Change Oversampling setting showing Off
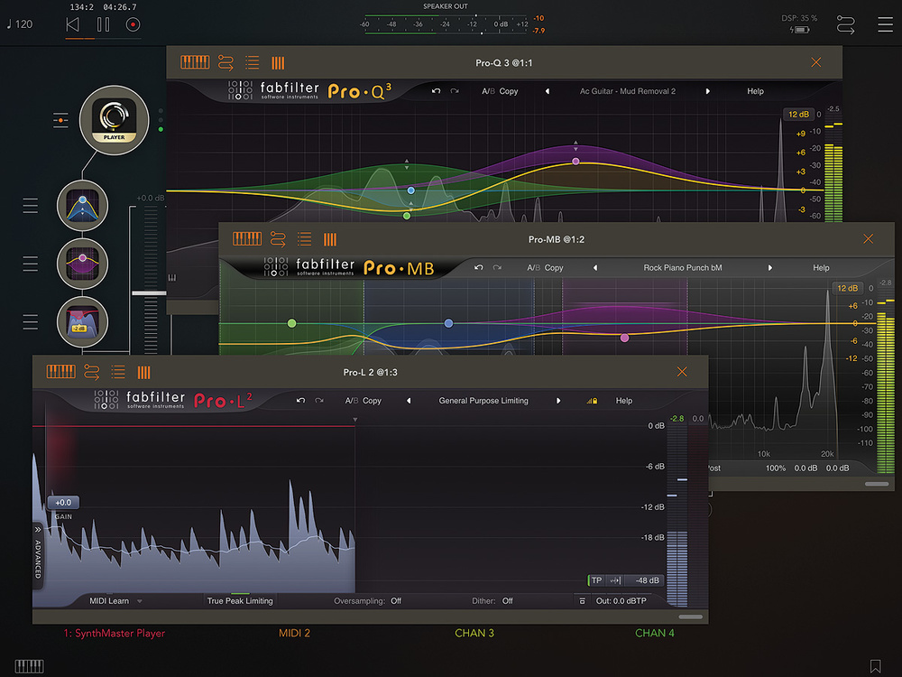The image size is (902, 677). tap(396, 600)
